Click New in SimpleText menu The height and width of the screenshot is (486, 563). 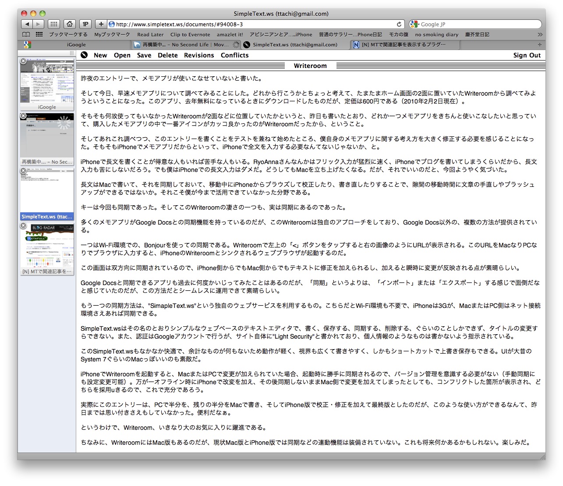coord(100,55)
